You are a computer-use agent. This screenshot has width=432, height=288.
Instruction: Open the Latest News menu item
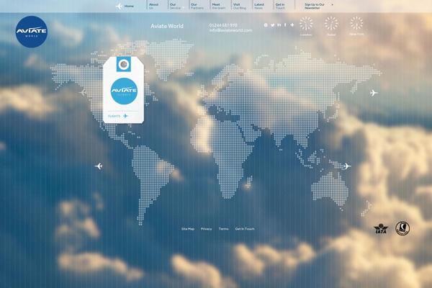(x=259, y=6)
